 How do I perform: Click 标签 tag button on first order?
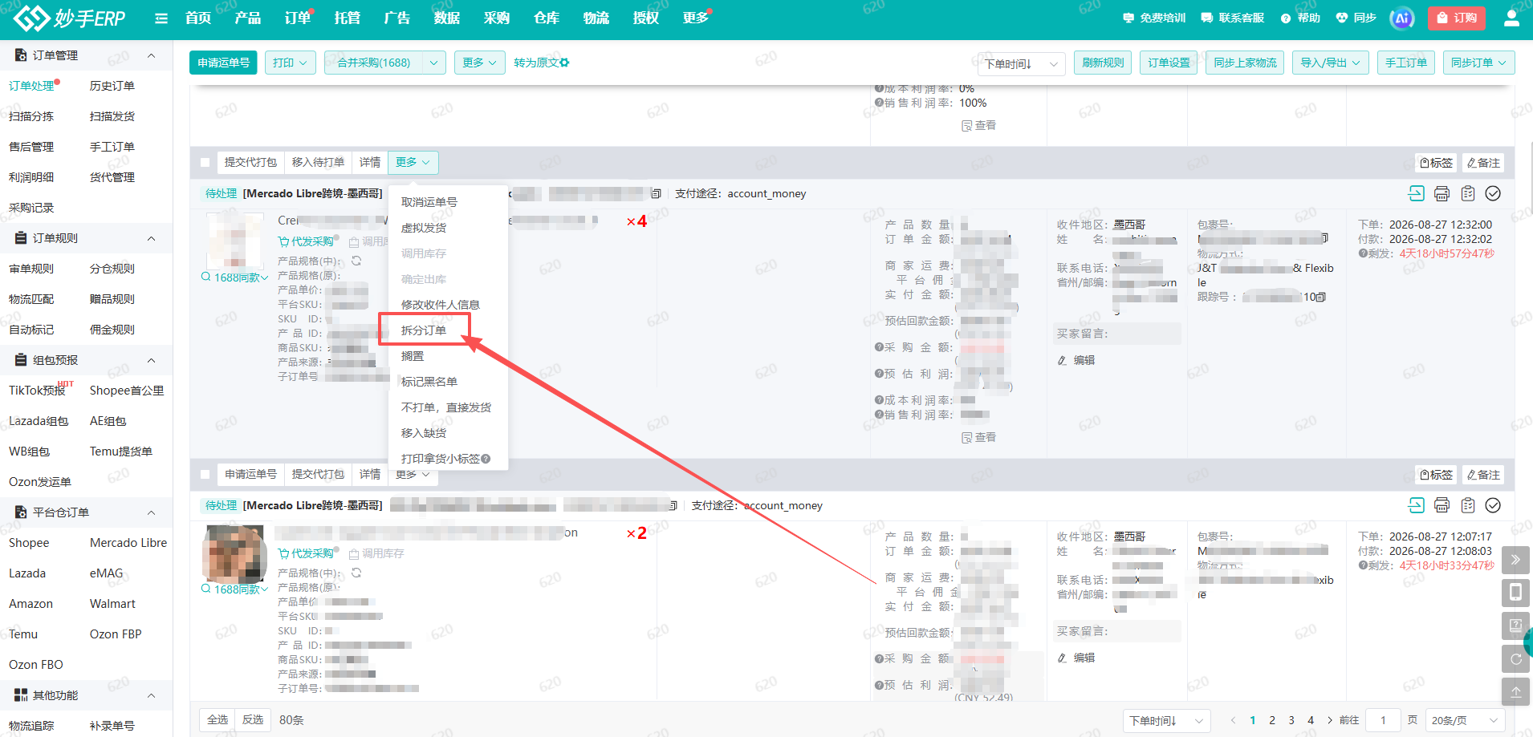click(x=1436, y=163)
